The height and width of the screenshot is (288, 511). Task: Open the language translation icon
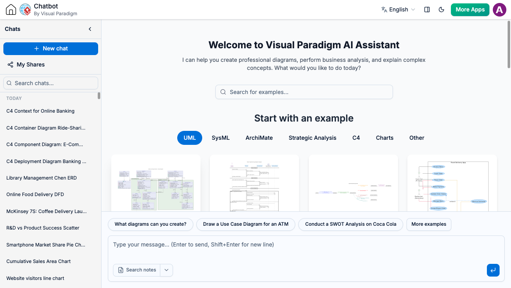pos(384,9)
